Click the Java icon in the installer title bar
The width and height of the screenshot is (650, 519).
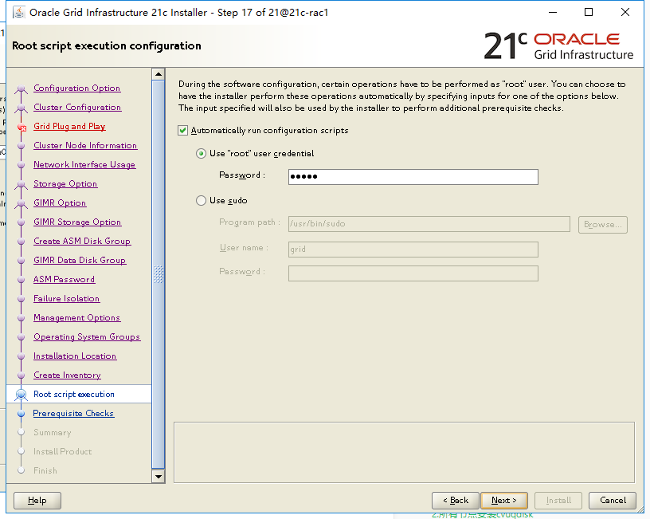(18, 13)
